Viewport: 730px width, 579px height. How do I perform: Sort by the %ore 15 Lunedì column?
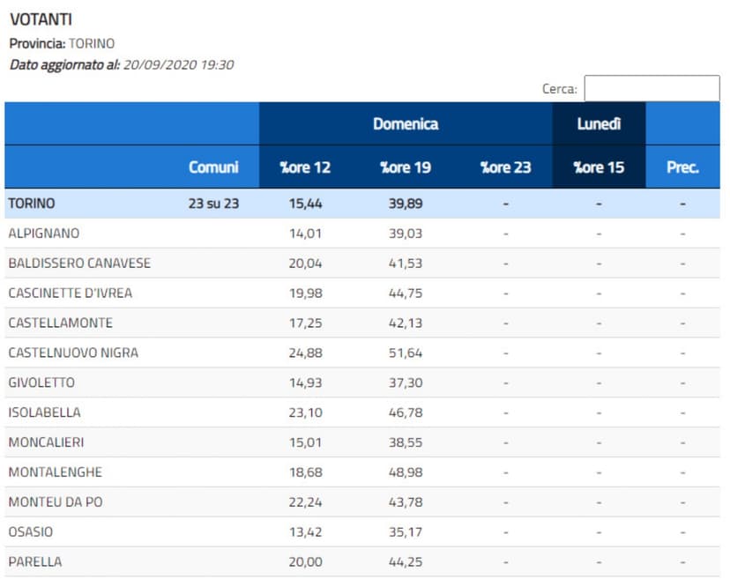tap(599, 167)
